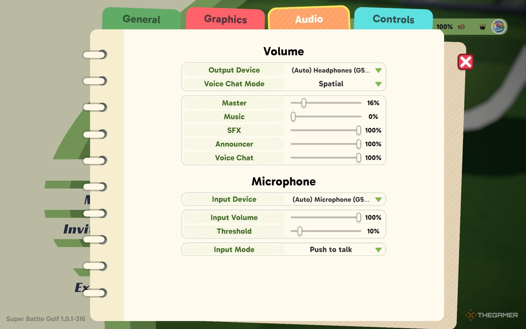The height and width of the screenshot is (329, 526).
Task: Click the Threshold slider handle
Action: click(x=300, y=231)
